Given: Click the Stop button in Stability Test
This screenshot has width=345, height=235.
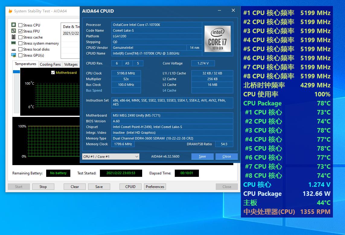Looking at the screenshot, I should (x=43, y=187).
